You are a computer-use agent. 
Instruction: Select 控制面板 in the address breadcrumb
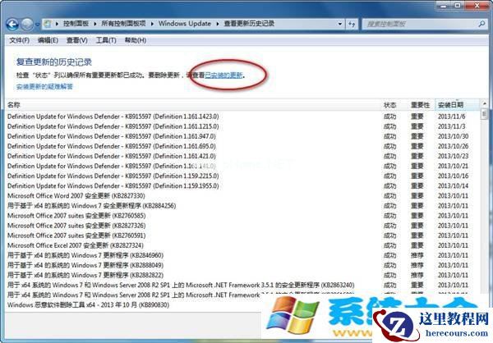click(76, 24)
